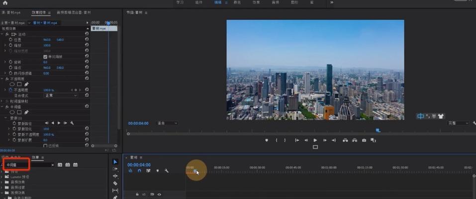Click Lift button in Program monitor
The width and height of the screenshot is (476, 199).
coord(345,140)
